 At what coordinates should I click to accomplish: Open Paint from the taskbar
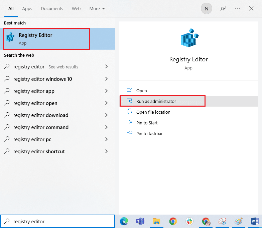click(x=239, y=221)
